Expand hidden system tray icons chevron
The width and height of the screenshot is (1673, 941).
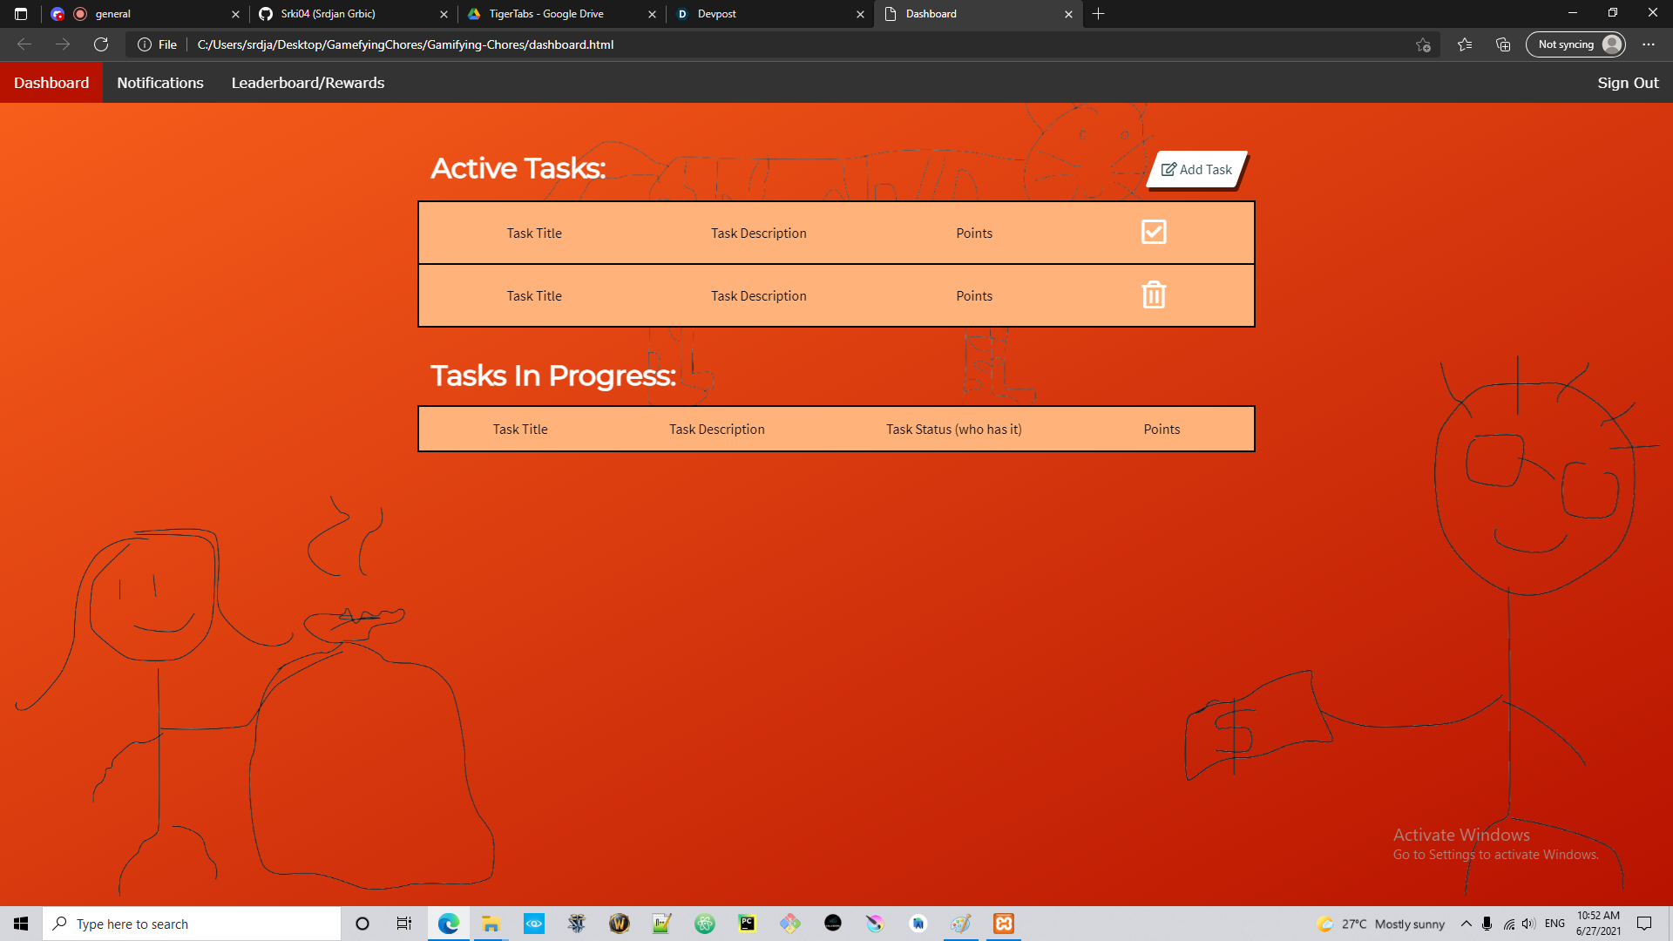1466,924
